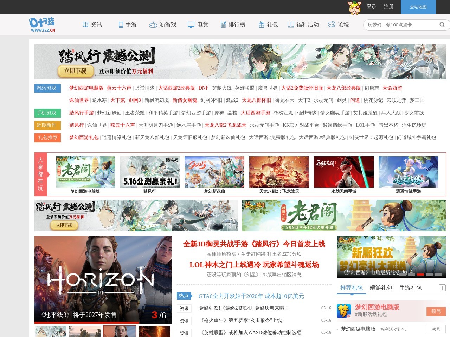
Task: Open the 燕云十六声 link in 网络游戏 row
Action: coord(119,88)
